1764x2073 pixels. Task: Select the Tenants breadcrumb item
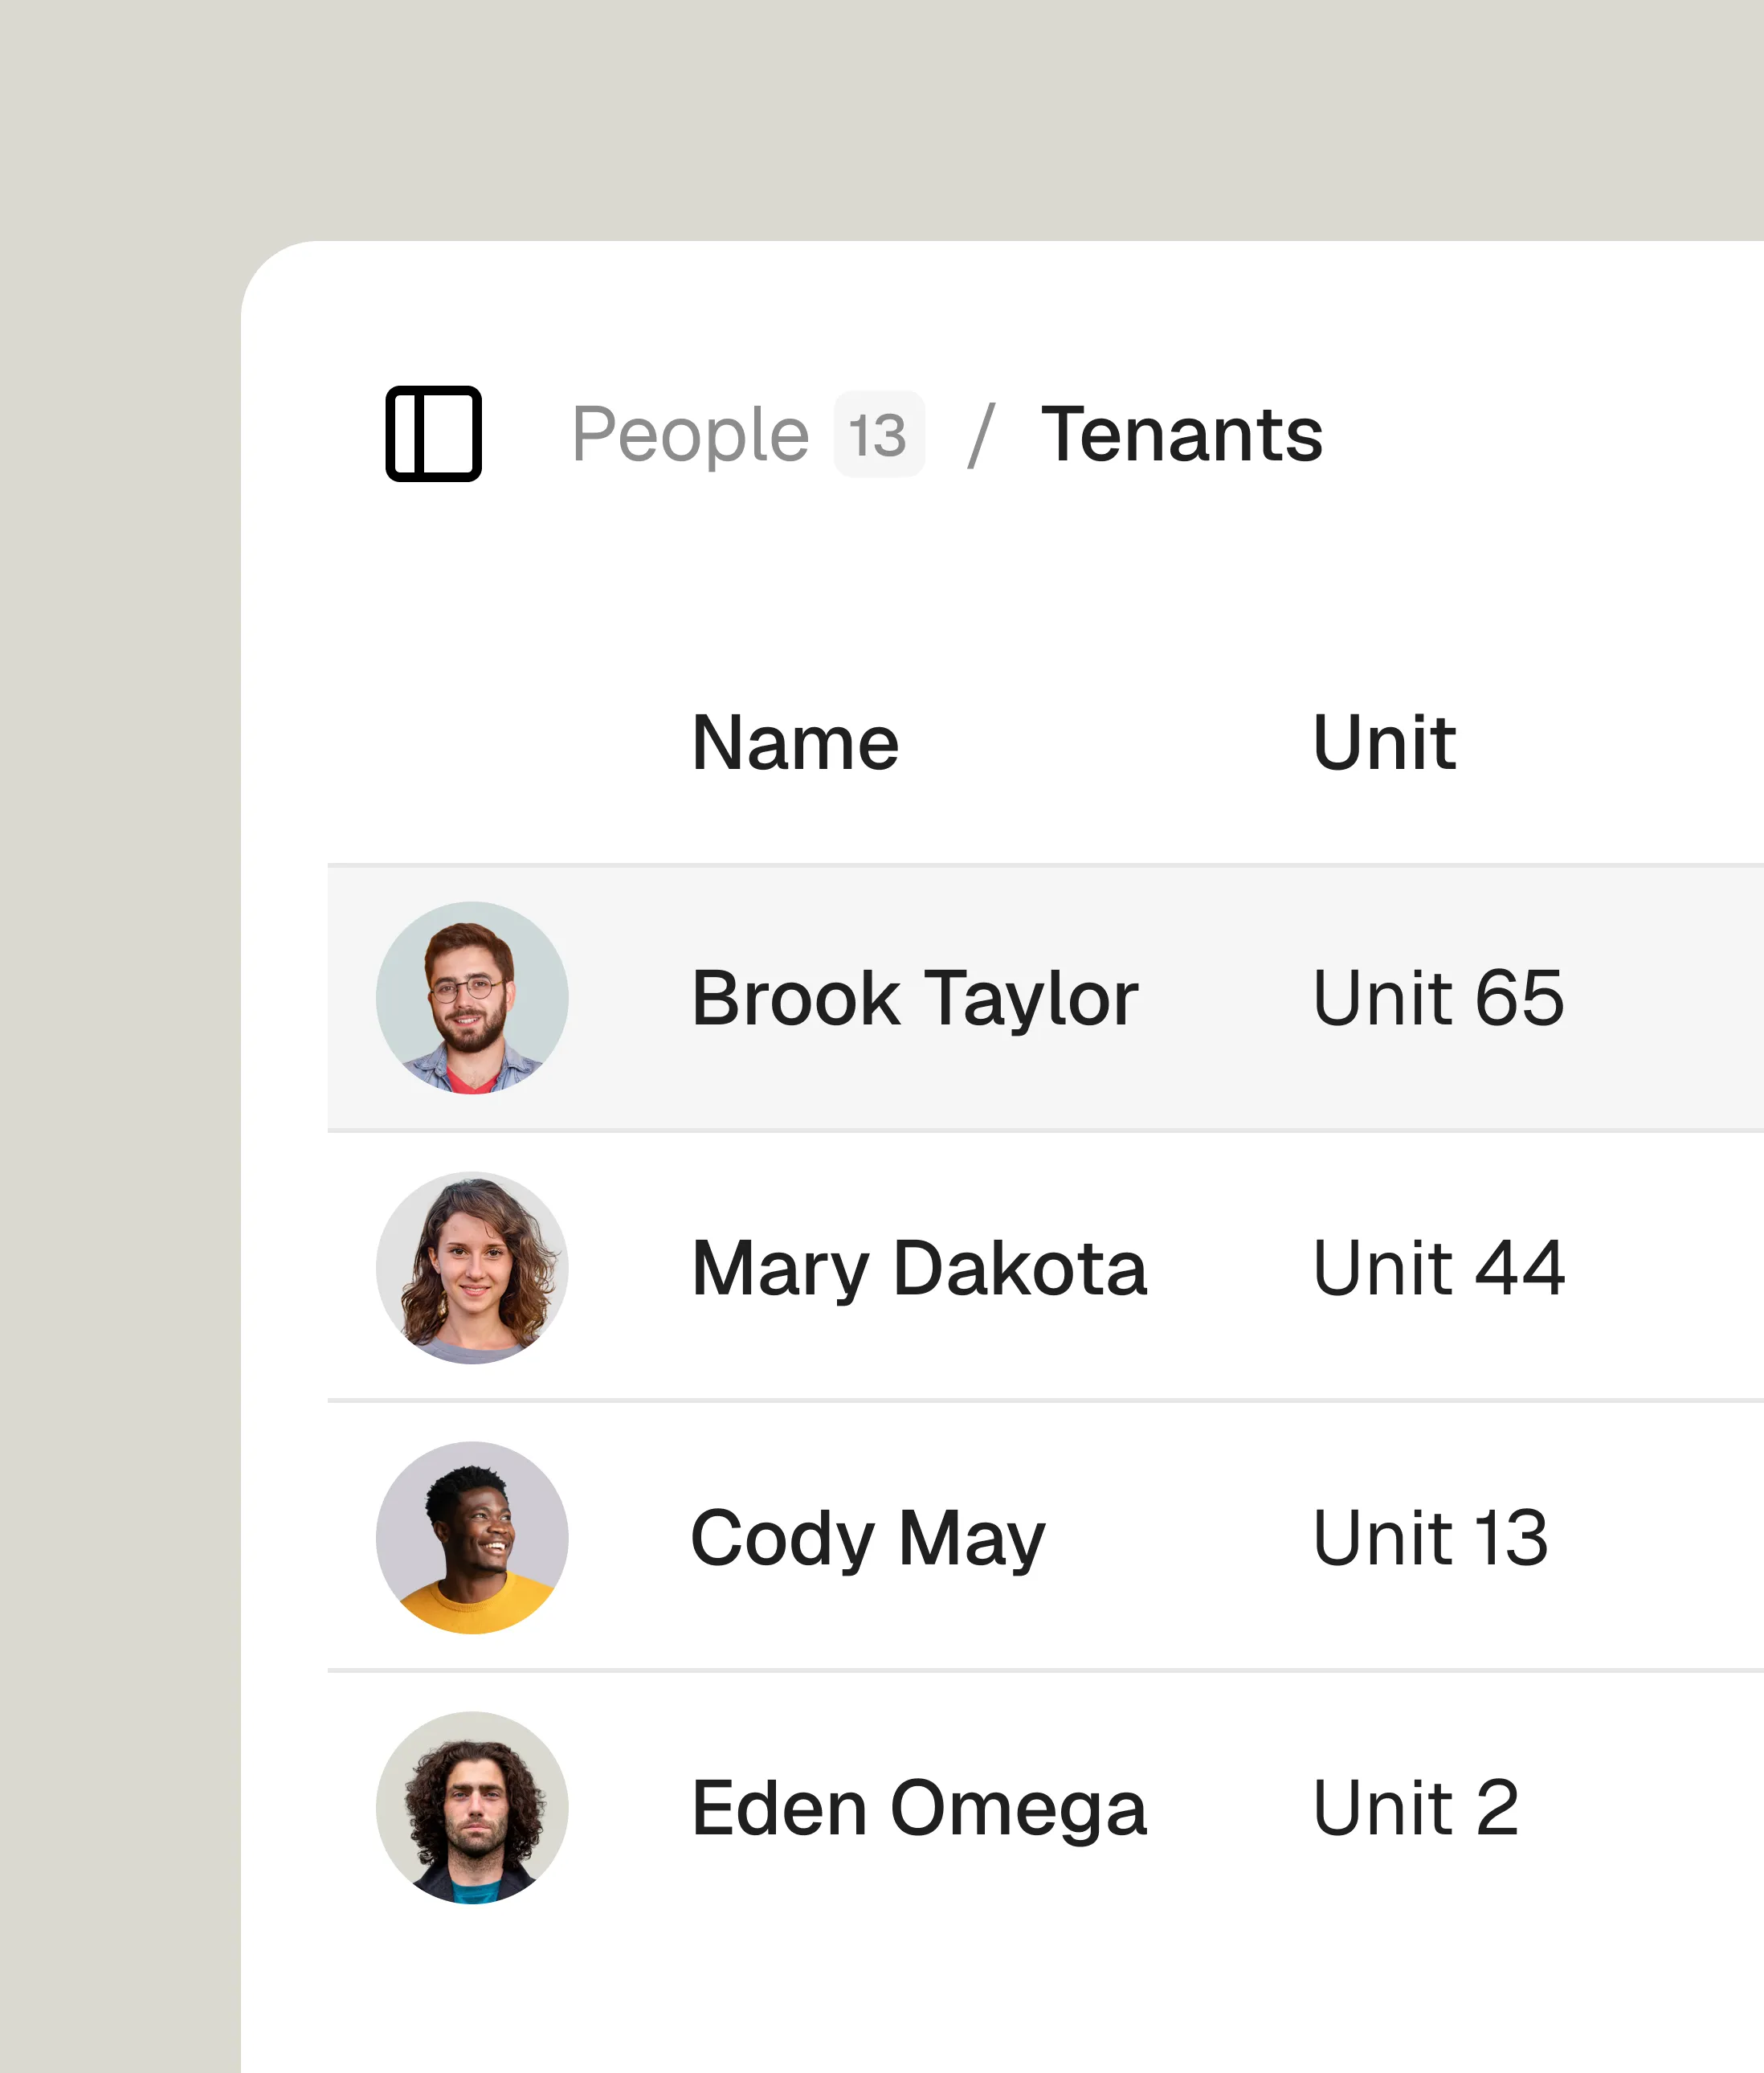pos(1182,434)
